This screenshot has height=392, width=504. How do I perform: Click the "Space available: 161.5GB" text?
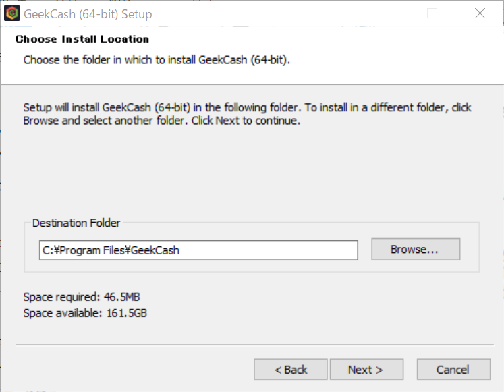pos(85,313)
